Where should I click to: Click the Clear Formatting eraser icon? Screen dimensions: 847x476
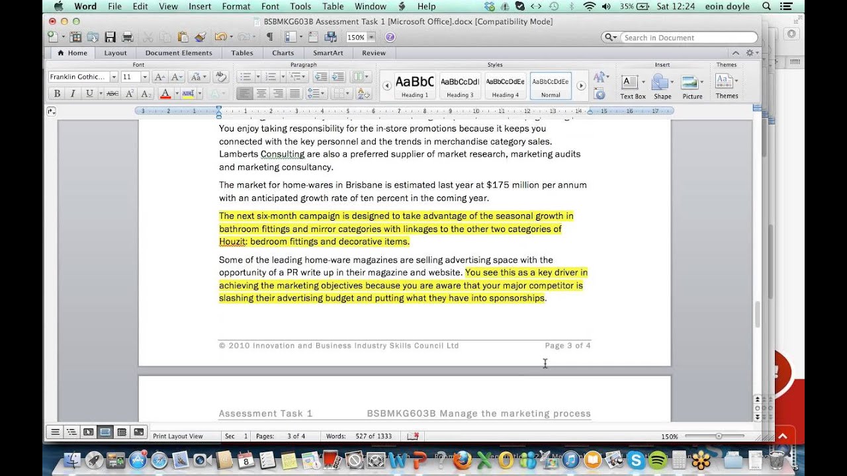point(221,77)
